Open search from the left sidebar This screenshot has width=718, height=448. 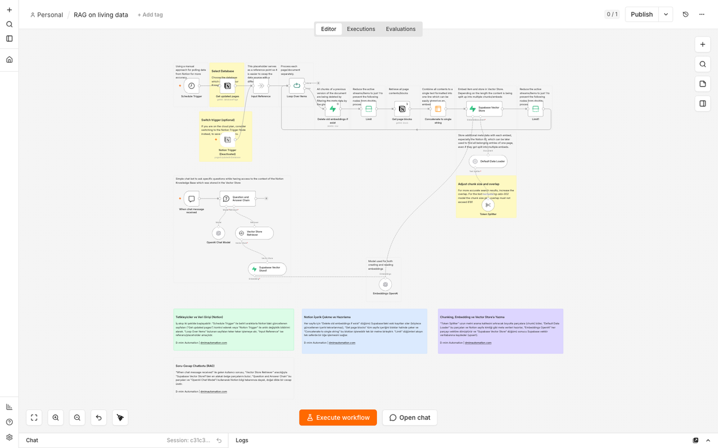pyautogui.click(x=9, y=24)
